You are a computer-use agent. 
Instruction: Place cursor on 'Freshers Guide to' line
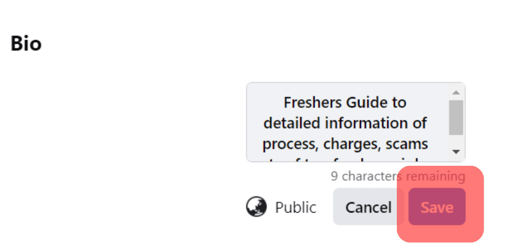[345, 103]
